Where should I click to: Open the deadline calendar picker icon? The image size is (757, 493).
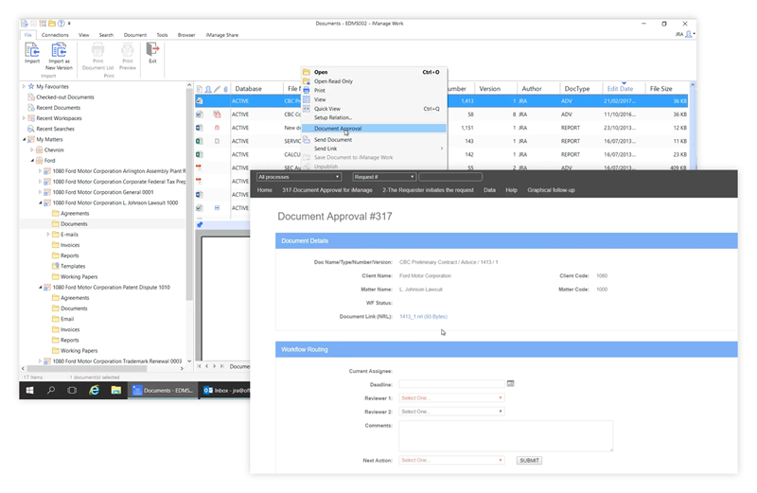(x=510, y=383)
